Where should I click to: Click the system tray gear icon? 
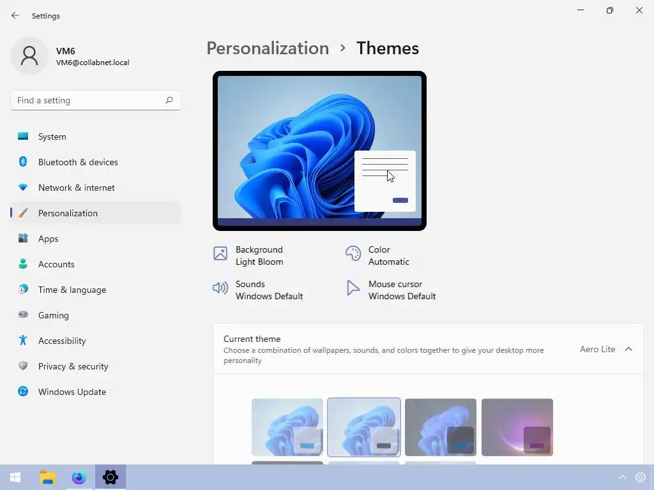point(641,477)
